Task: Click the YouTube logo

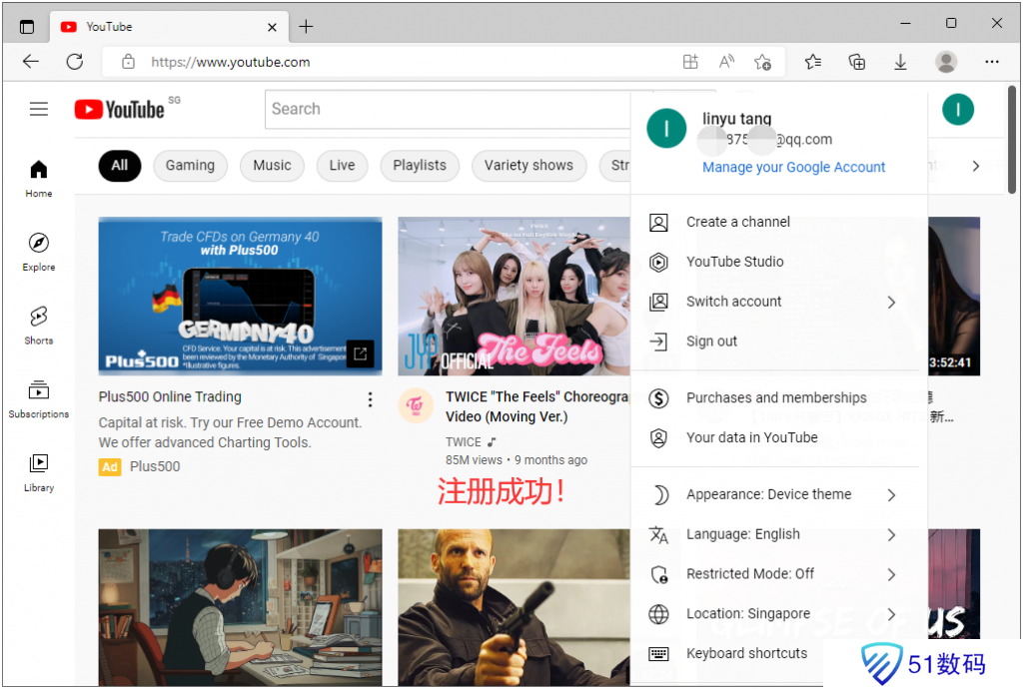Action: 120,109
